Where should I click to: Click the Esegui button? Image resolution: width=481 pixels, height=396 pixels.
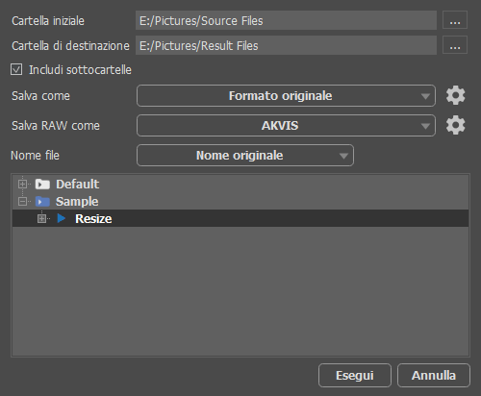pos(355,375)
